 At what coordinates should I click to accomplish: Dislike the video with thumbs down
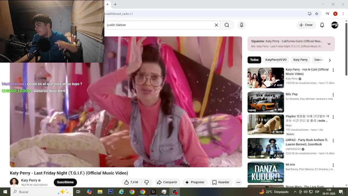[x=147, y=182]
